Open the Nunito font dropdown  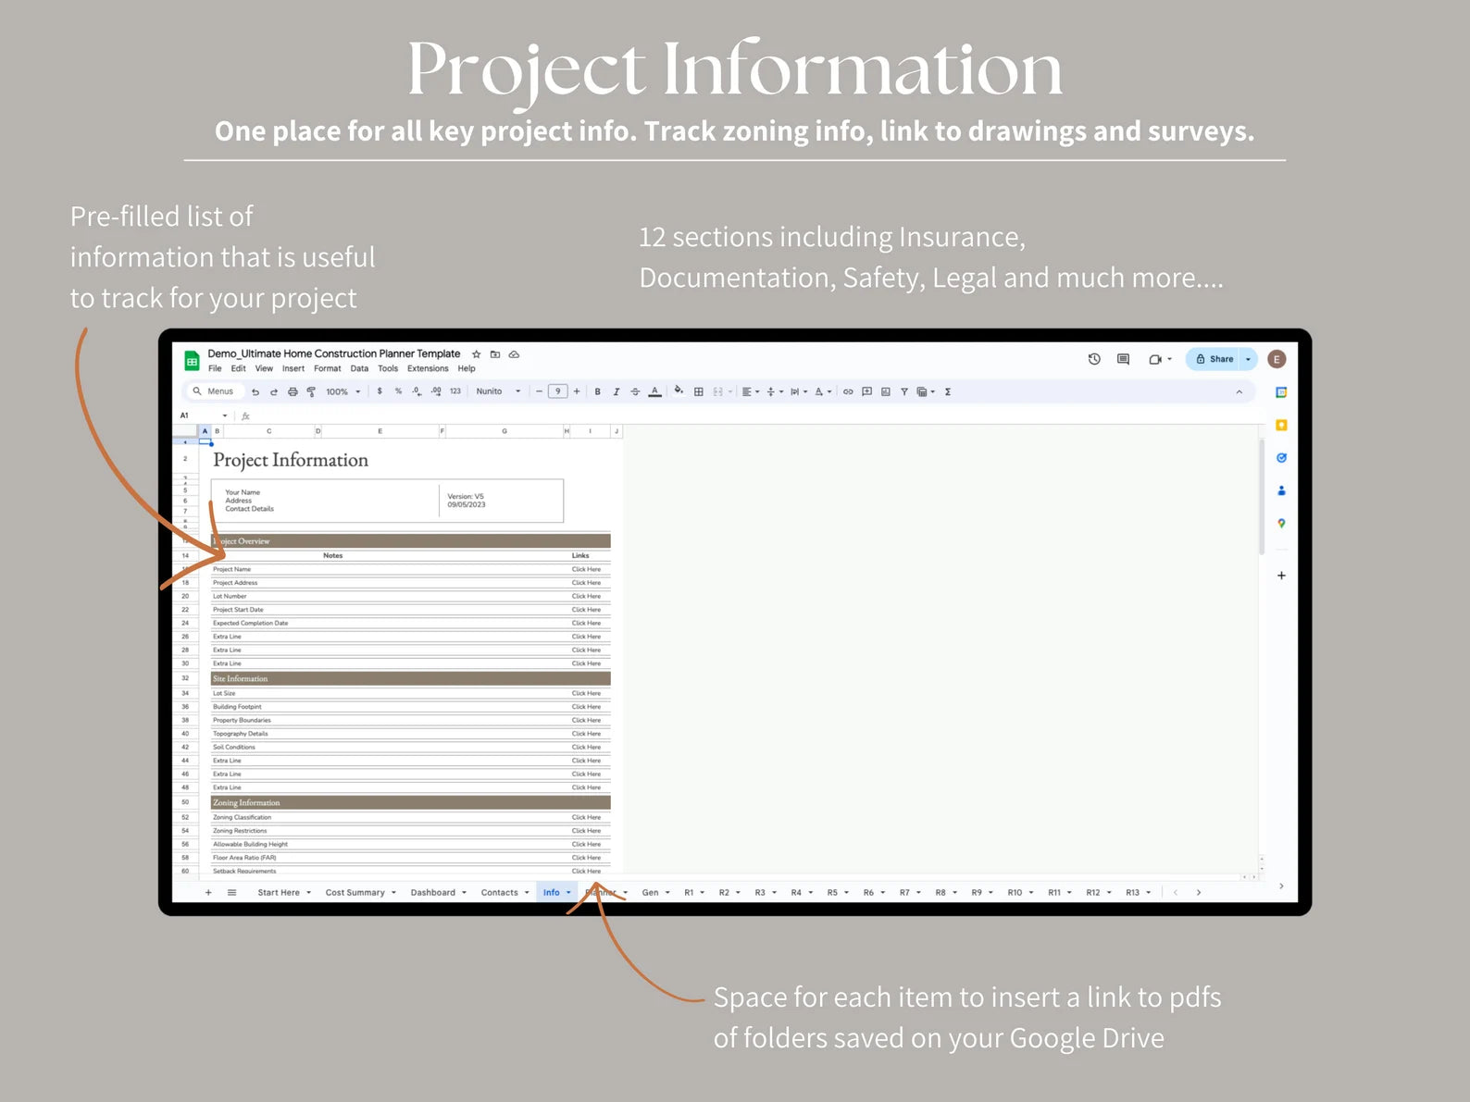coord(498,392)
